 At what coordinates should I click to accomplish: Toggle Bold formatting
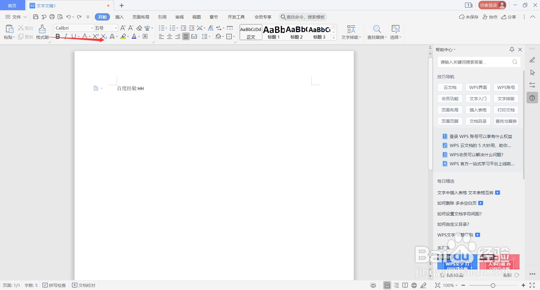pos(58,36)
